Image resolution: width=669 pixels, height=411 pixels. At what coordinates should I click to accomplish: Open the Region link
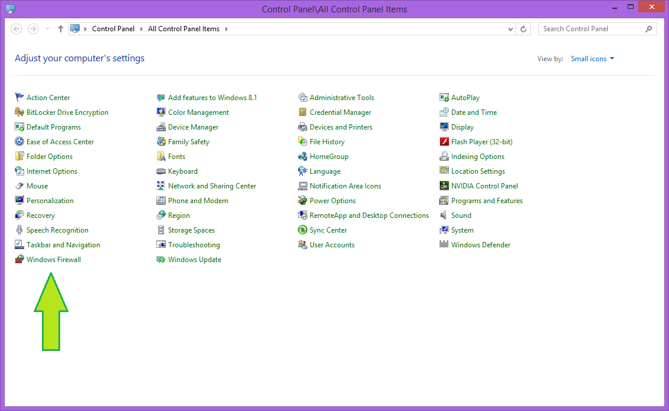pyautogui.click(x=179, y=216)
